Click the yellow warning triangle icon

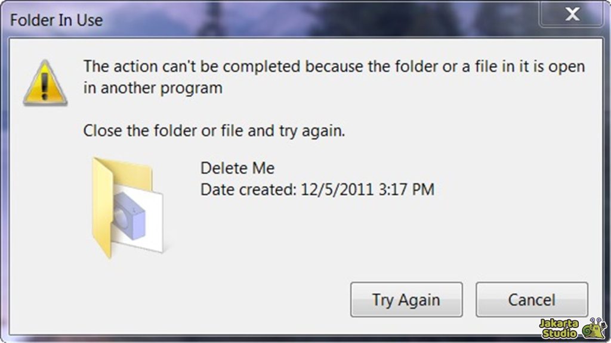coord(44,80)
